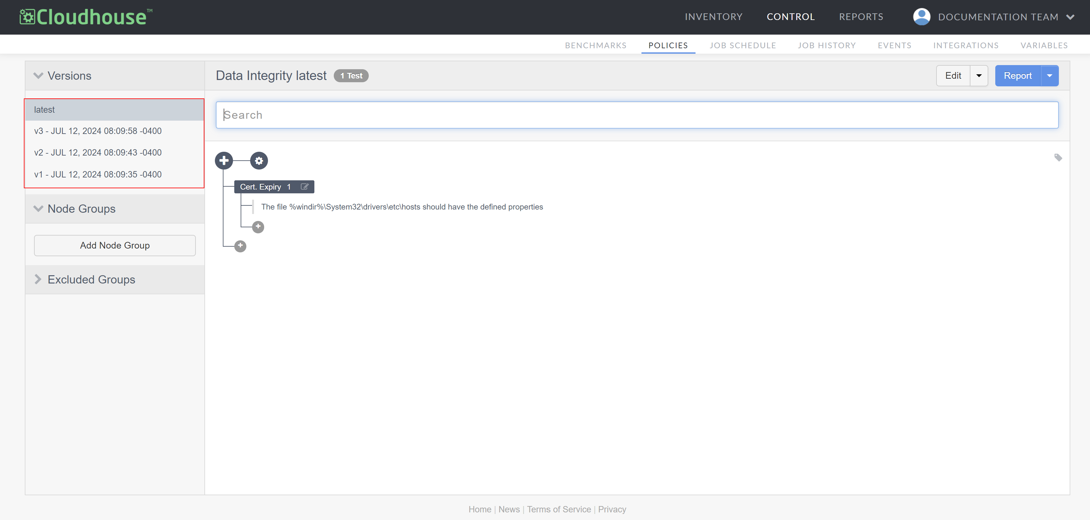The width and height of the screenshot is (1090, 520).
Task: Click the tag icon on the right
Action: click(x=1058, y=157)
